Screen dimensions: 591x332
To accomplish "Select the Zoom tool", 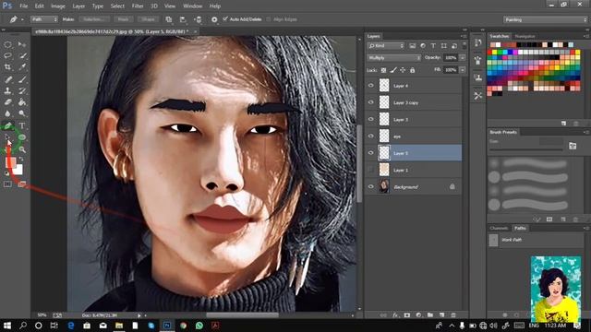I will coord(22,149).
